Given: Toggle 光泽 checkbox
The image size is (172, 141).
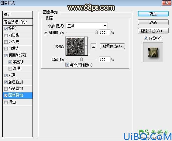Looking at the screenshot, I should coord(6,75).
